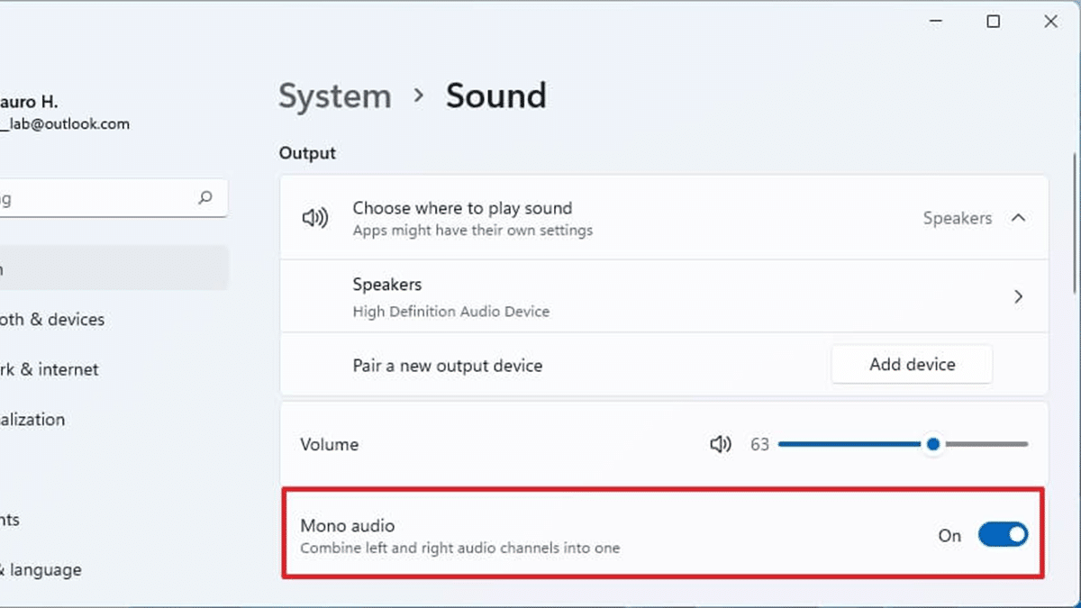Mute using the volume speaker icon
This screenshot has height=608, width=1081.
tap(720, 444)
